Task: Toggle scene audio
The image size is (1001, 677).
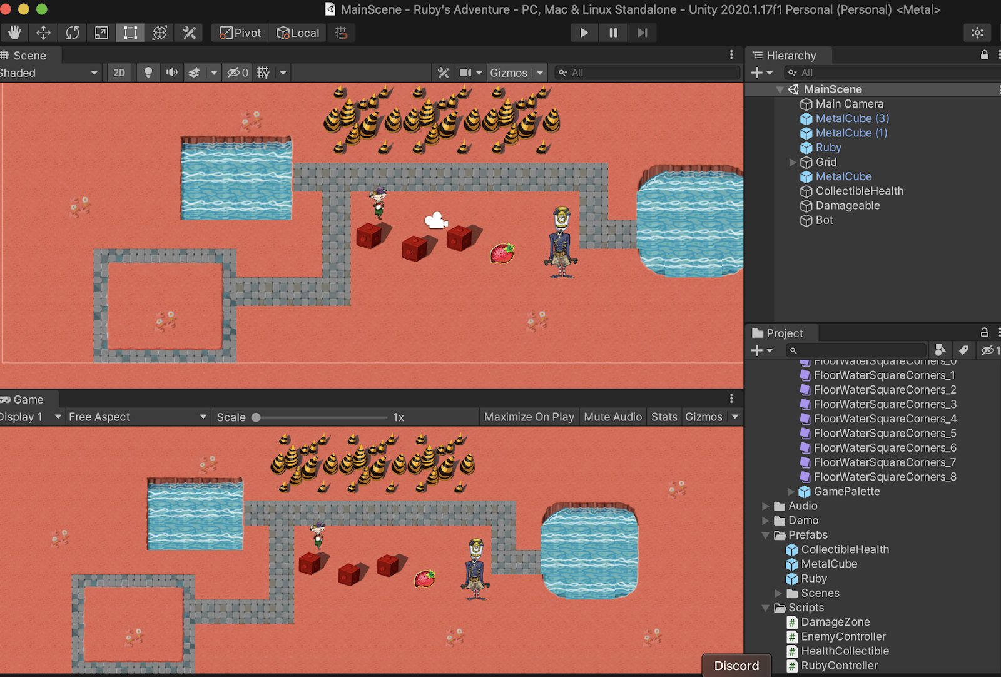Action: (171, 73)
